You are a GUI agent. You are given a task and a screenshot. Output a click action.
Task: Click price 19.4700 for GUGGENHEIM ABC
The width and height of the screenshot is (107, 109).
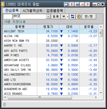tap(52, 89)
